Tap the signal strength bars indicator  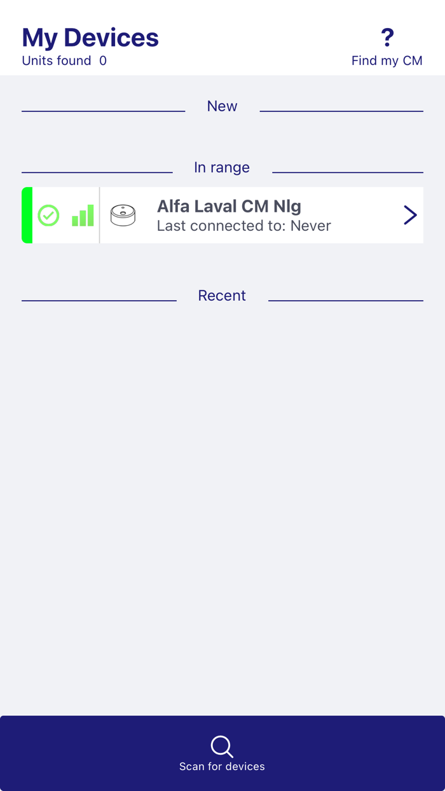tap(83, 215)
